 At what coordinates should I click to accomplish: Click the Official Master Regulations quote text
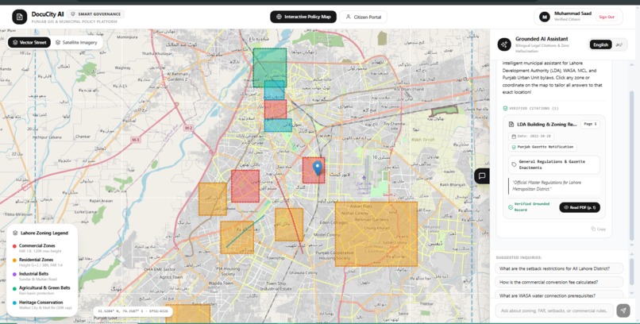(x=547, y=186)
